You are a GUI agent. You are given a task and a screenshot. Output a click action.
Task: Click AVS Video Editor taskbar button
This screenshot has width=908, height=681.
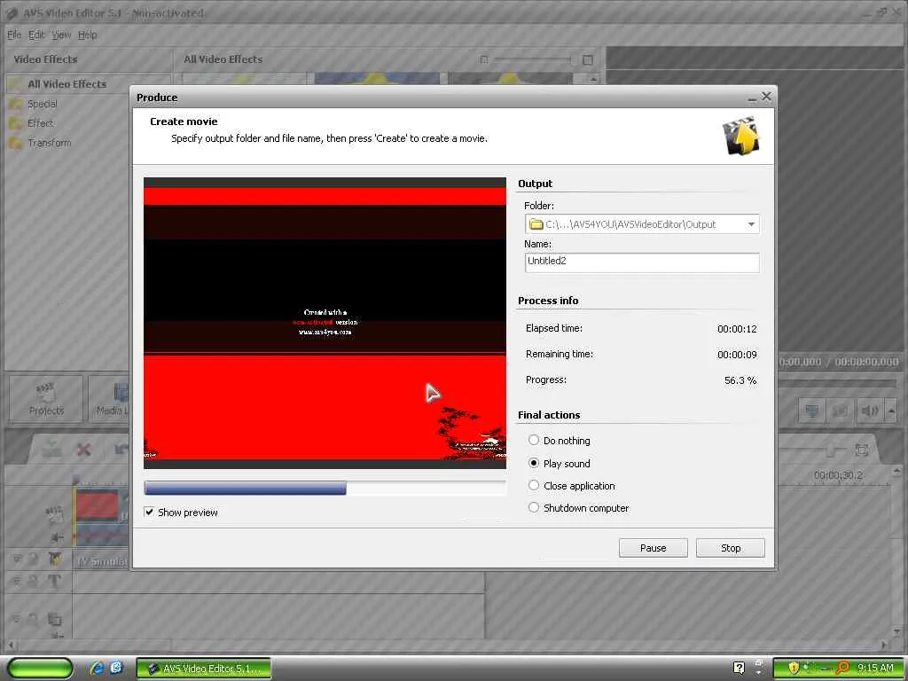tap(204, 669)
